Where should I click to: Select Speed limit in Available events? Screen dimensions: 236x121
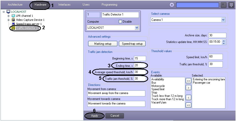pyautogui.click(x=158, y=89)
